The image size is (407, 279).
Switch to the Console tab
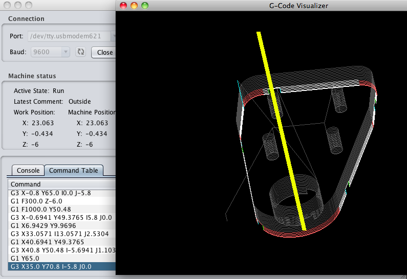[x=28, y=171]
